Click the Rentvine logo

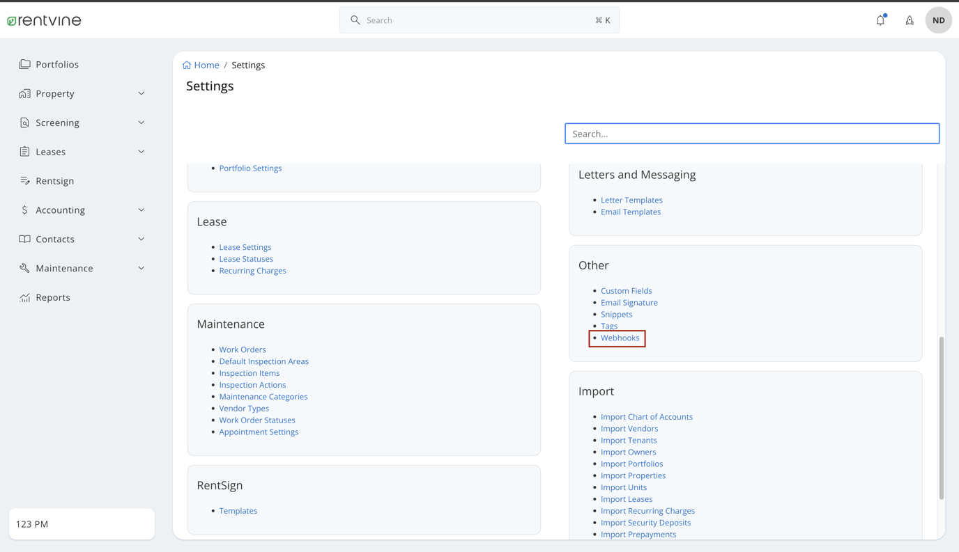tap(43, 20)
